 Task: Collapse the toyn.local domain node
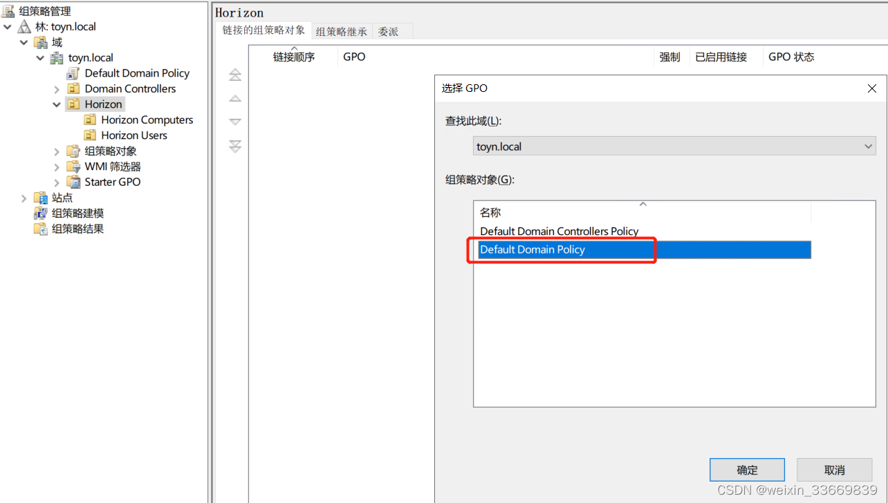coord(40,58)
